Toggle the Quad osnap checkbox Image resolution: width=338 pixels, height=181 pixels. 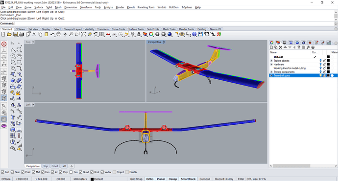click(x=81, y=172)
